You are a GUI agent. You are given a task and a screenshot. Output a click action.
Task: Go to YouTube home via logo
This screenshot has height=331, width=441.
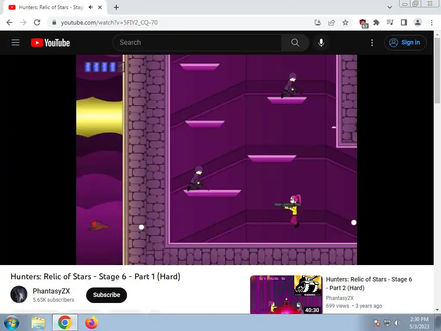[50, 43]
